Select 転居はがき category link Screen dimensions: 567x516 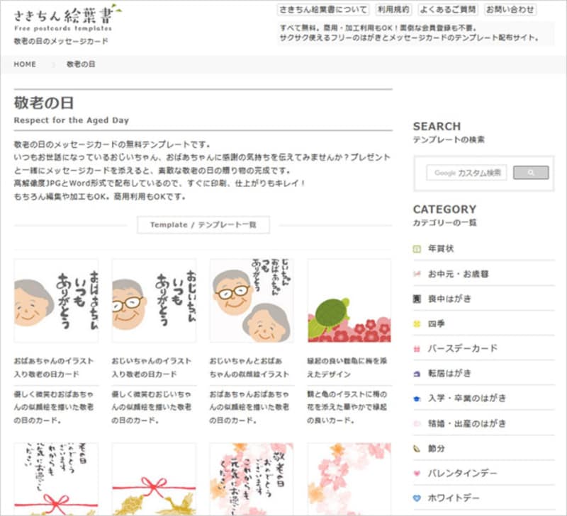(x=449, y=374)
